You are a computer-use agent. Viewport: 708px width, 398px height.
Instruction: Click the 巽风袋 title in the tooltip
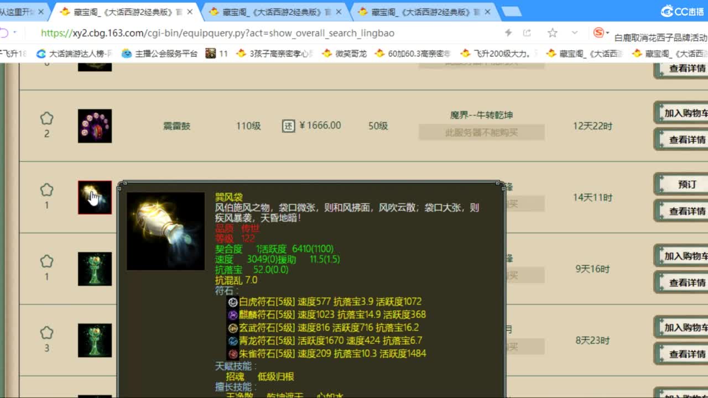point(229,197)
